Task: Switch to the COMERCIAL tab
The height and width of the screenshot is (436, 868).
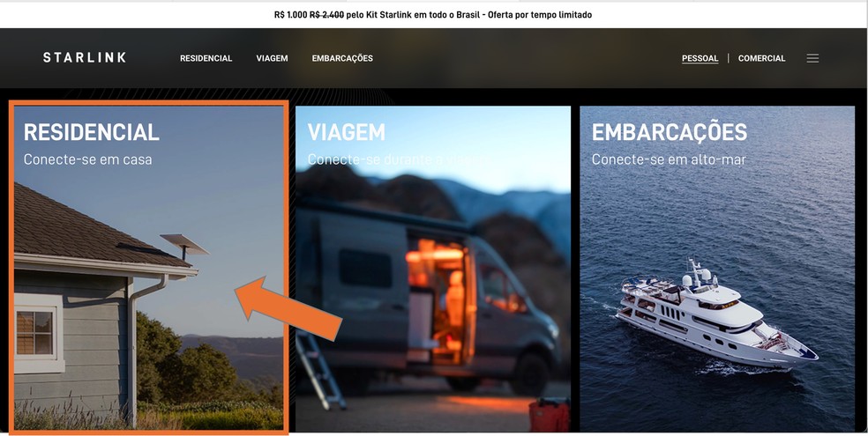Action: coord(762,58)
